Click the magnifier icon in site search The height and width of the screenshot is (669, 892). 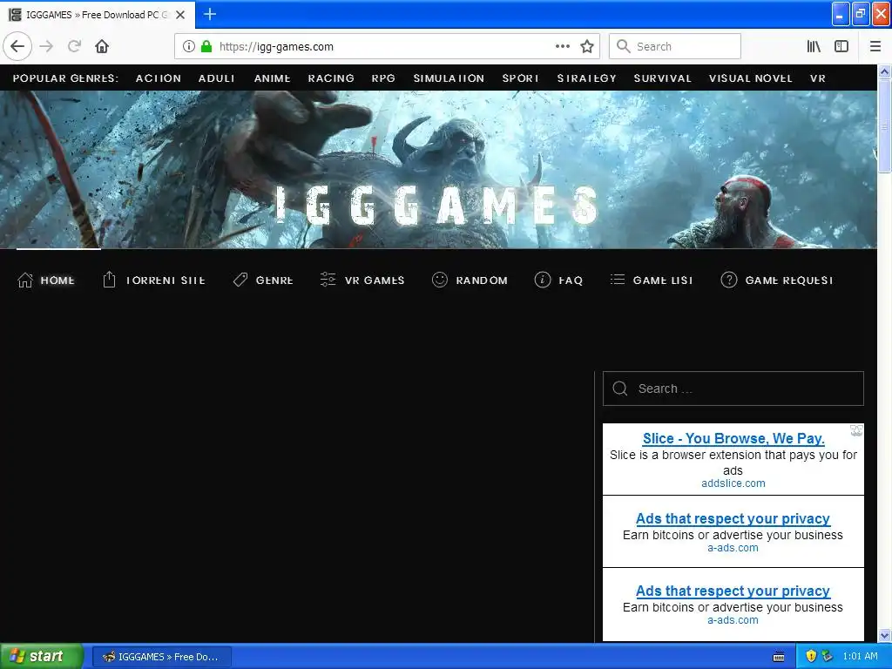point(620,389)
